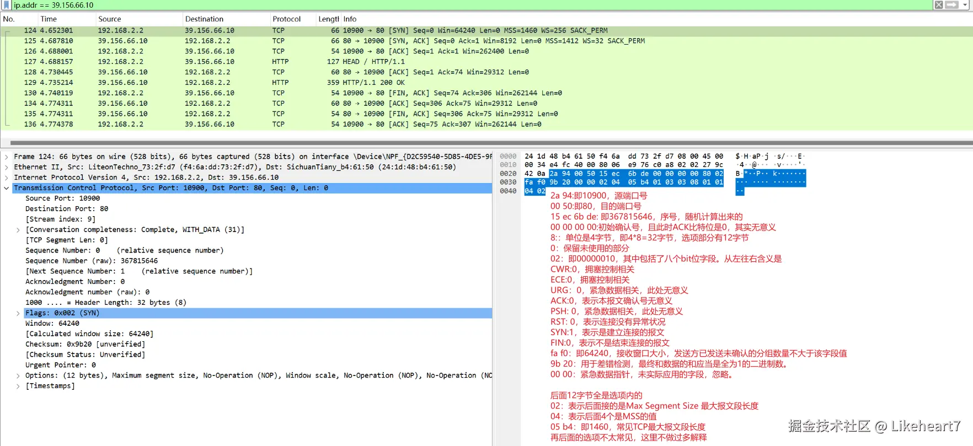Expand the TCP Options (12 bytes) entry

click(x=18, y=375)
